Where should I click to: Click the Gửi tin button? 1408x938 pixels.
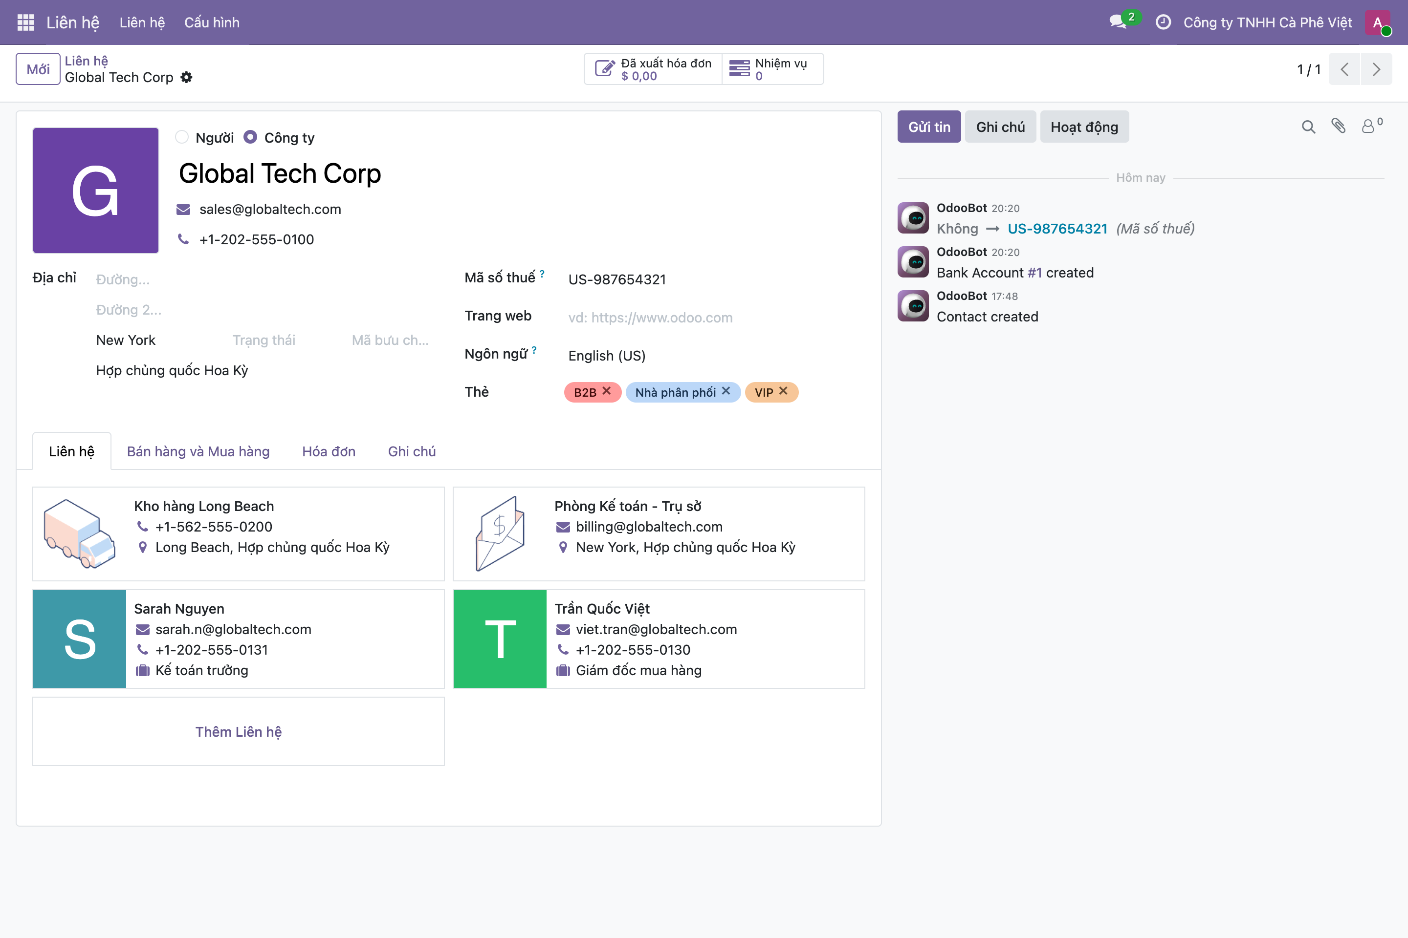(929, 127)
